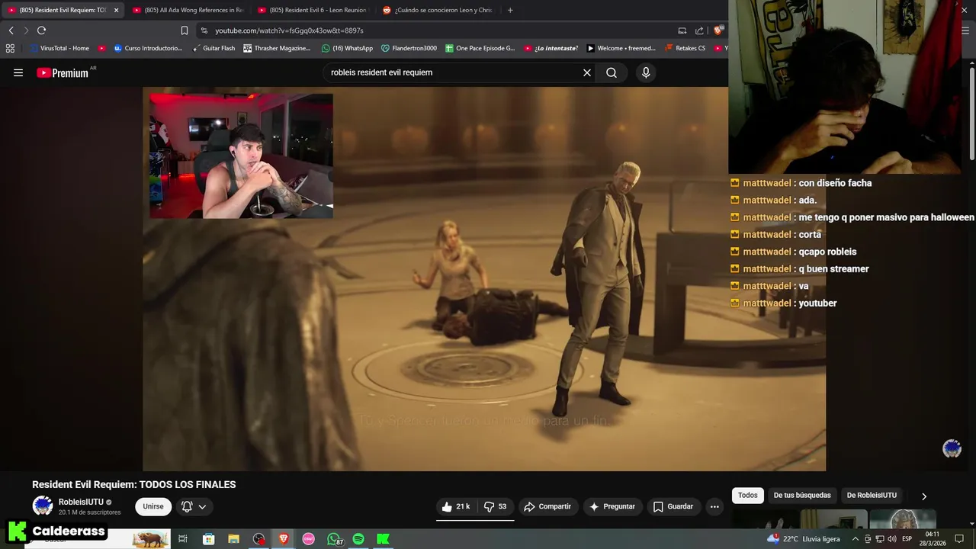Dislike the video showing 53
Viewport: 976px width, 549px height.
[x=495, y=506]
